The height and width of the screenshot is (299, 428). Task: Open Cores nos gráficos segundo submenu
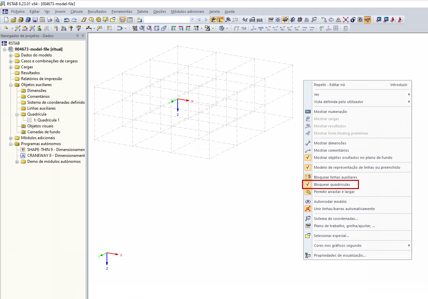pos(358,246)
